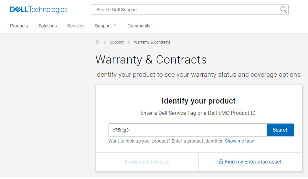Open Find my Enterprise asset link
Screen dimensions: 308x179
[x=253, y=162]
